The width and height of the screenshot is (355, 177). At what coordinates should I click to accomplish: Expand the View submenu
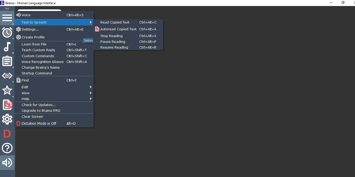(x=54, y=93)
